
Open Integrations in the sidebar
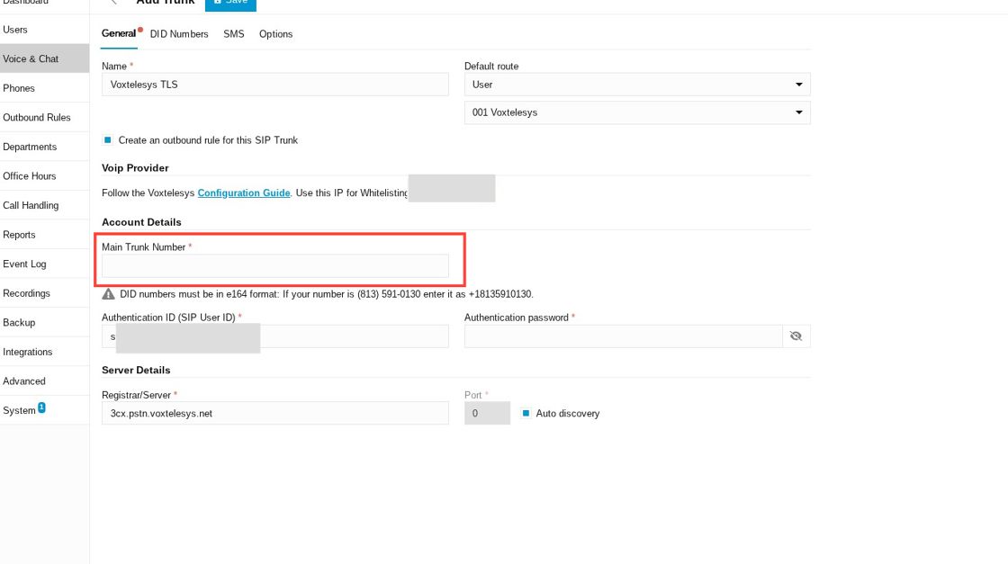pyautogui.click(x=44, y=352)
